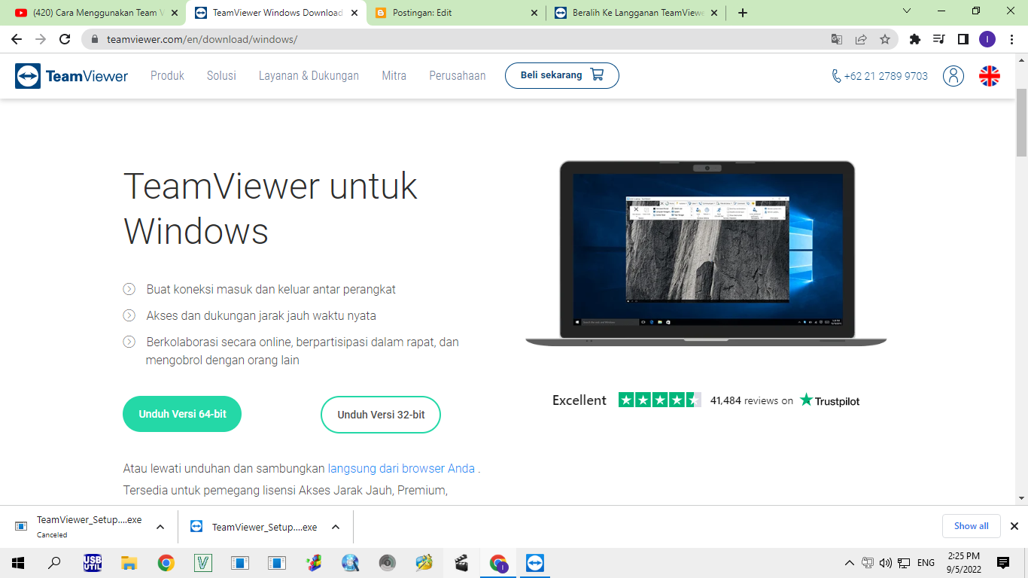This screenshot has height=578, width=1028.
Task: Click Show all downloads button
Action: (972, 526)
